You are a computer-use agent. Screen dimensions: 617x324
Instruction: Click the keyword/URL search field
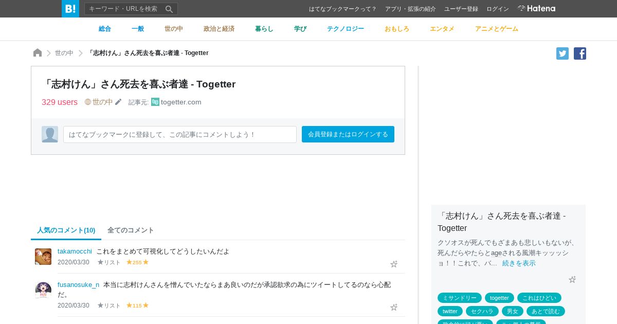click(x=124, y=9)
